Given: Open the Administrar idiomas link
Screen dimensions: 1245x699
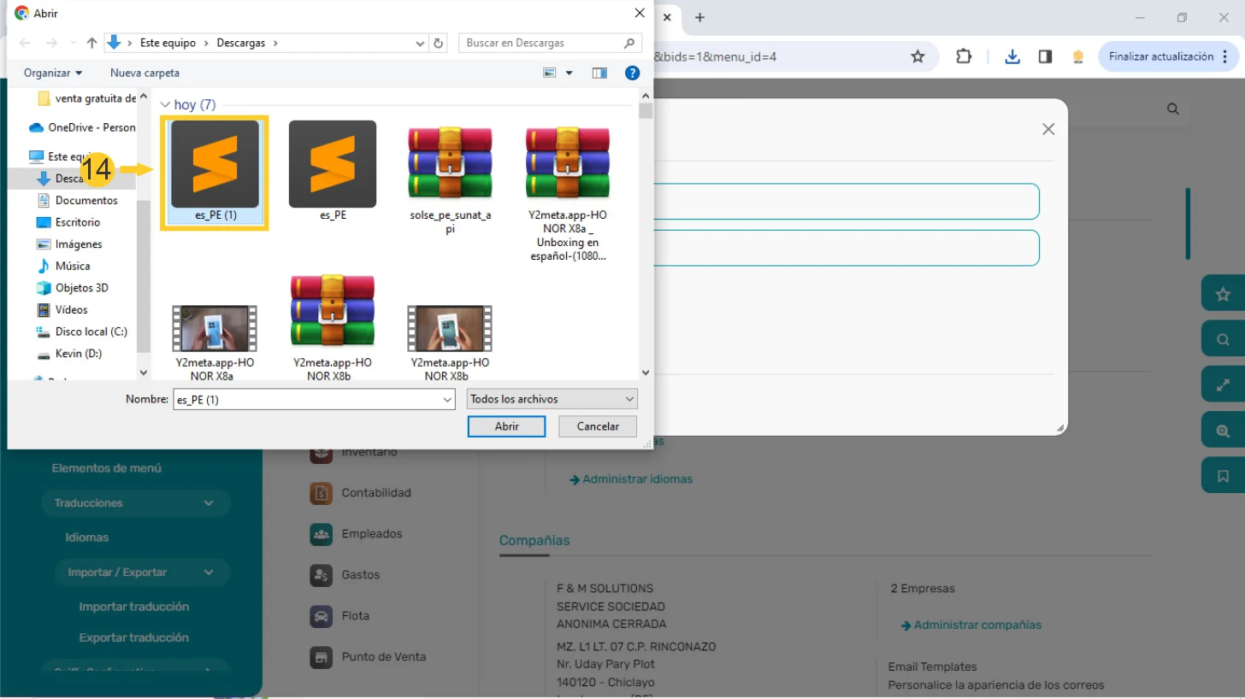Looking at the screenshot, I should [637, 479].
